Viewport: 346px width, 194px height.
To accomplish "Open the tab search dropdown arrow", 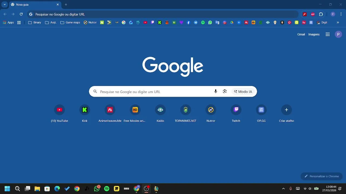I will click(5, 5).
